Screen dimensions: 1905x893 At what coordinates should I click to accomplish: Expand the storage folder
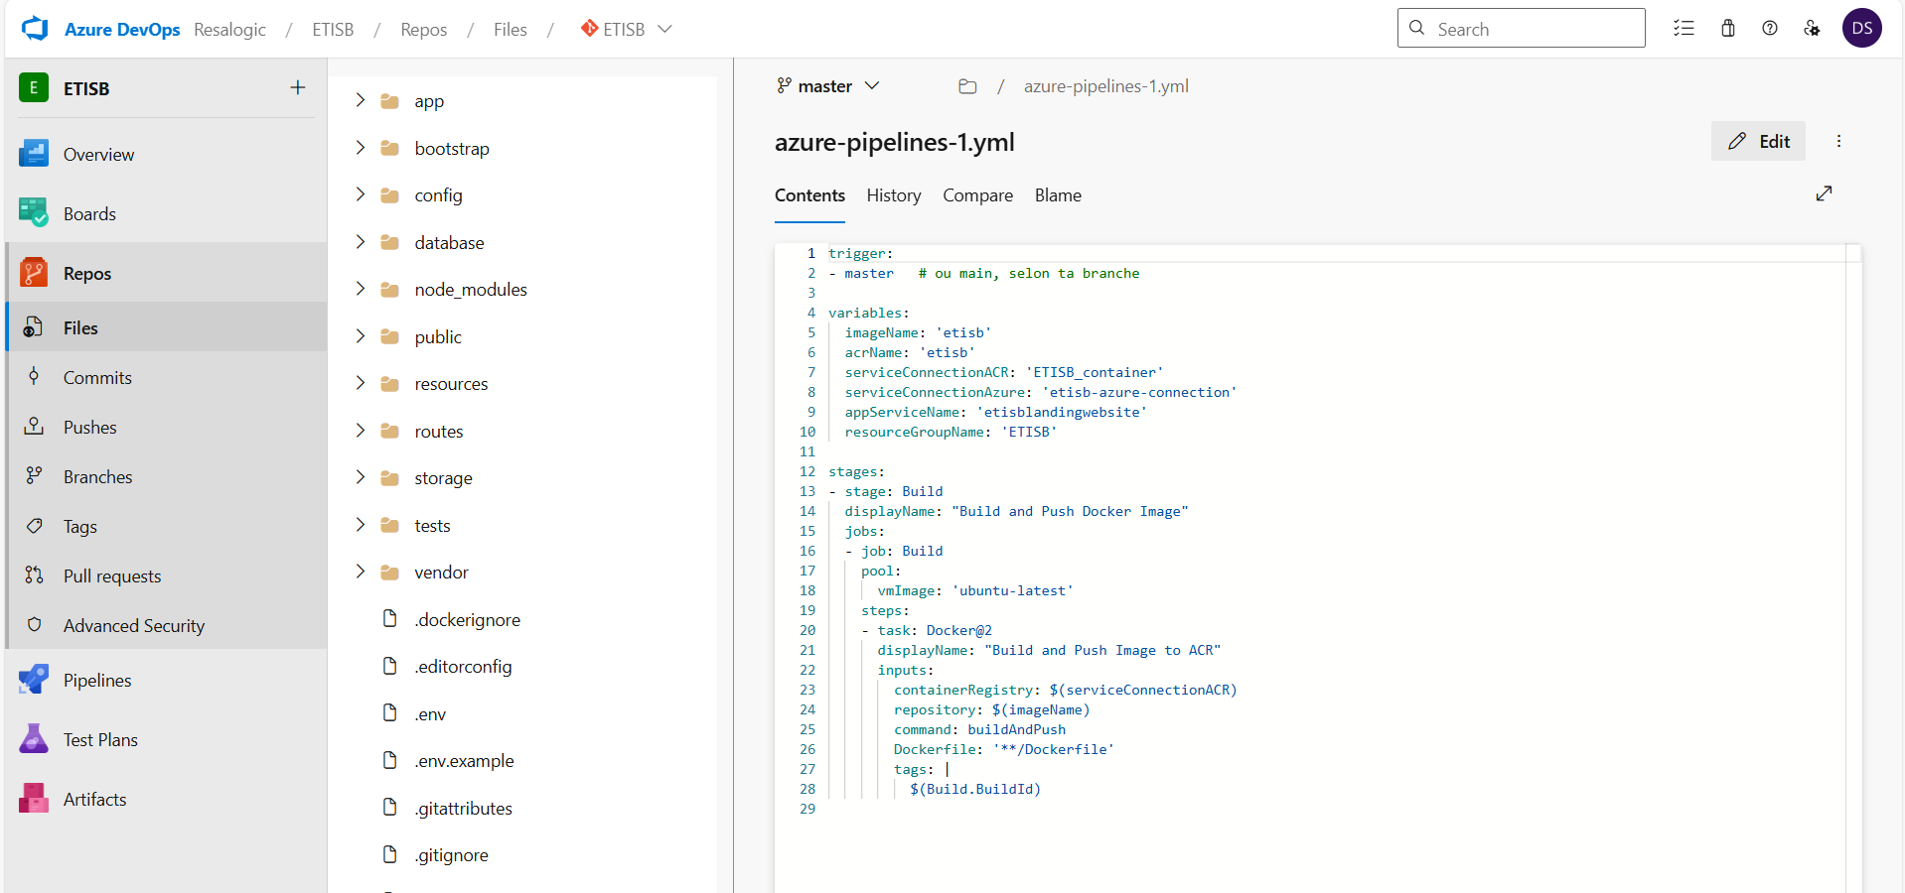361,477
